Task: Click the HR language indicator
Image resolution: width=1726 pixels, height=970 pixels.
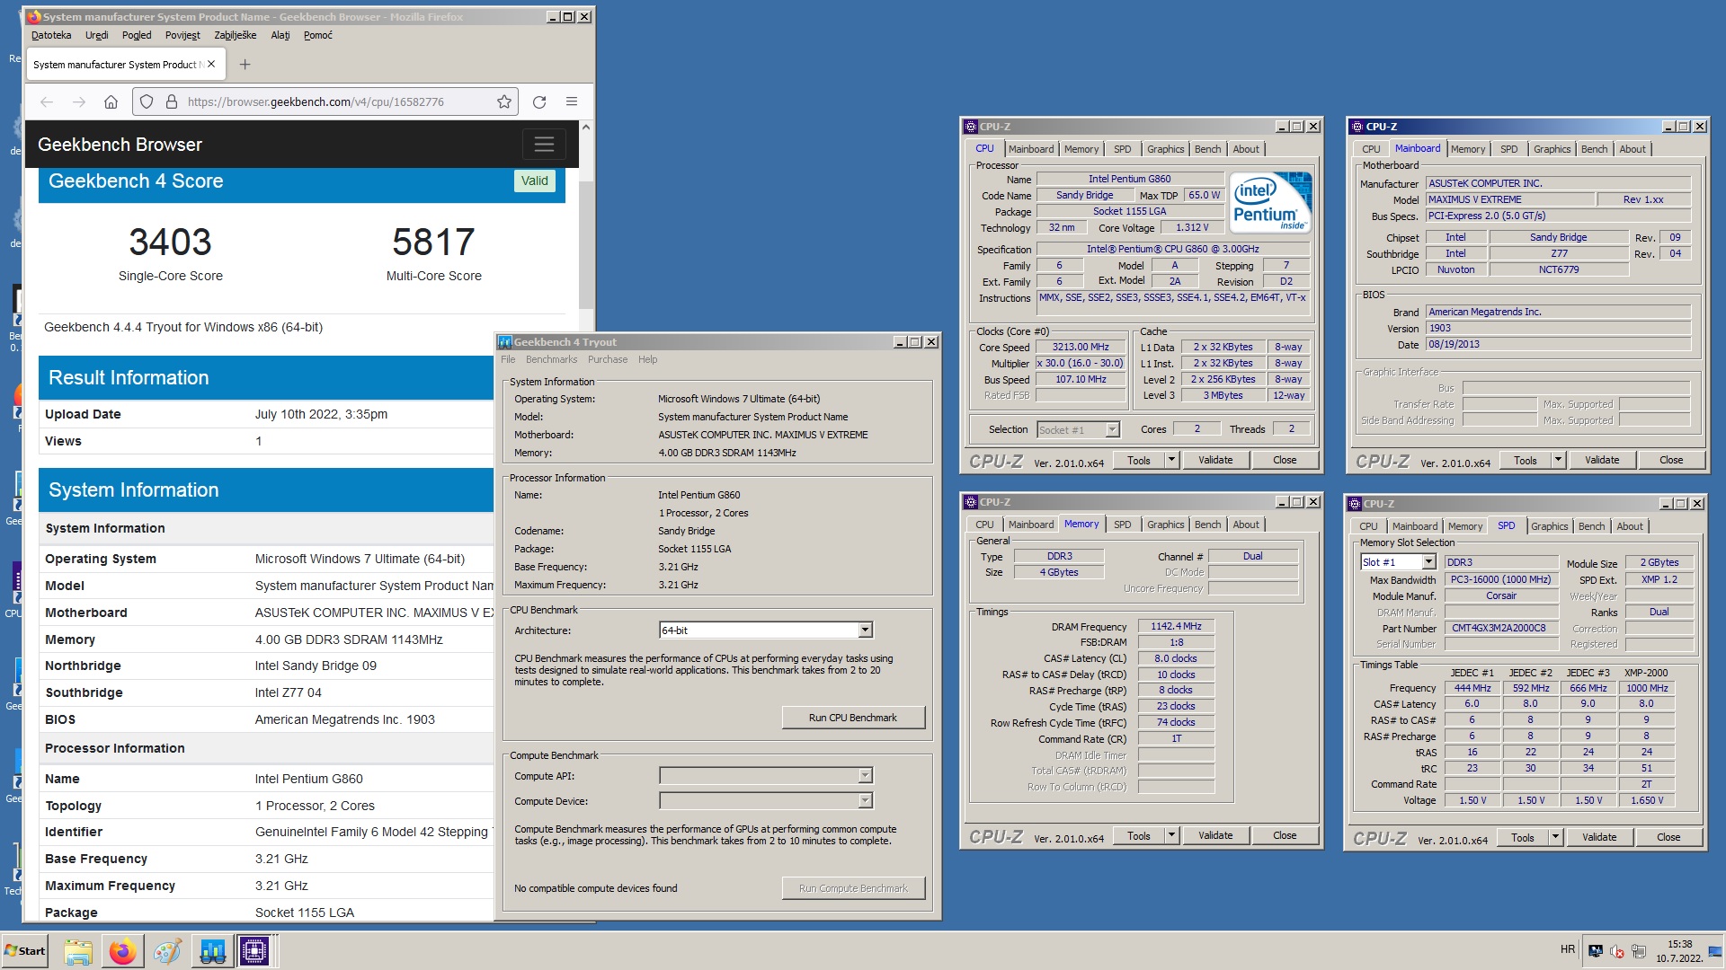Action: click(x=1568, y=949)
